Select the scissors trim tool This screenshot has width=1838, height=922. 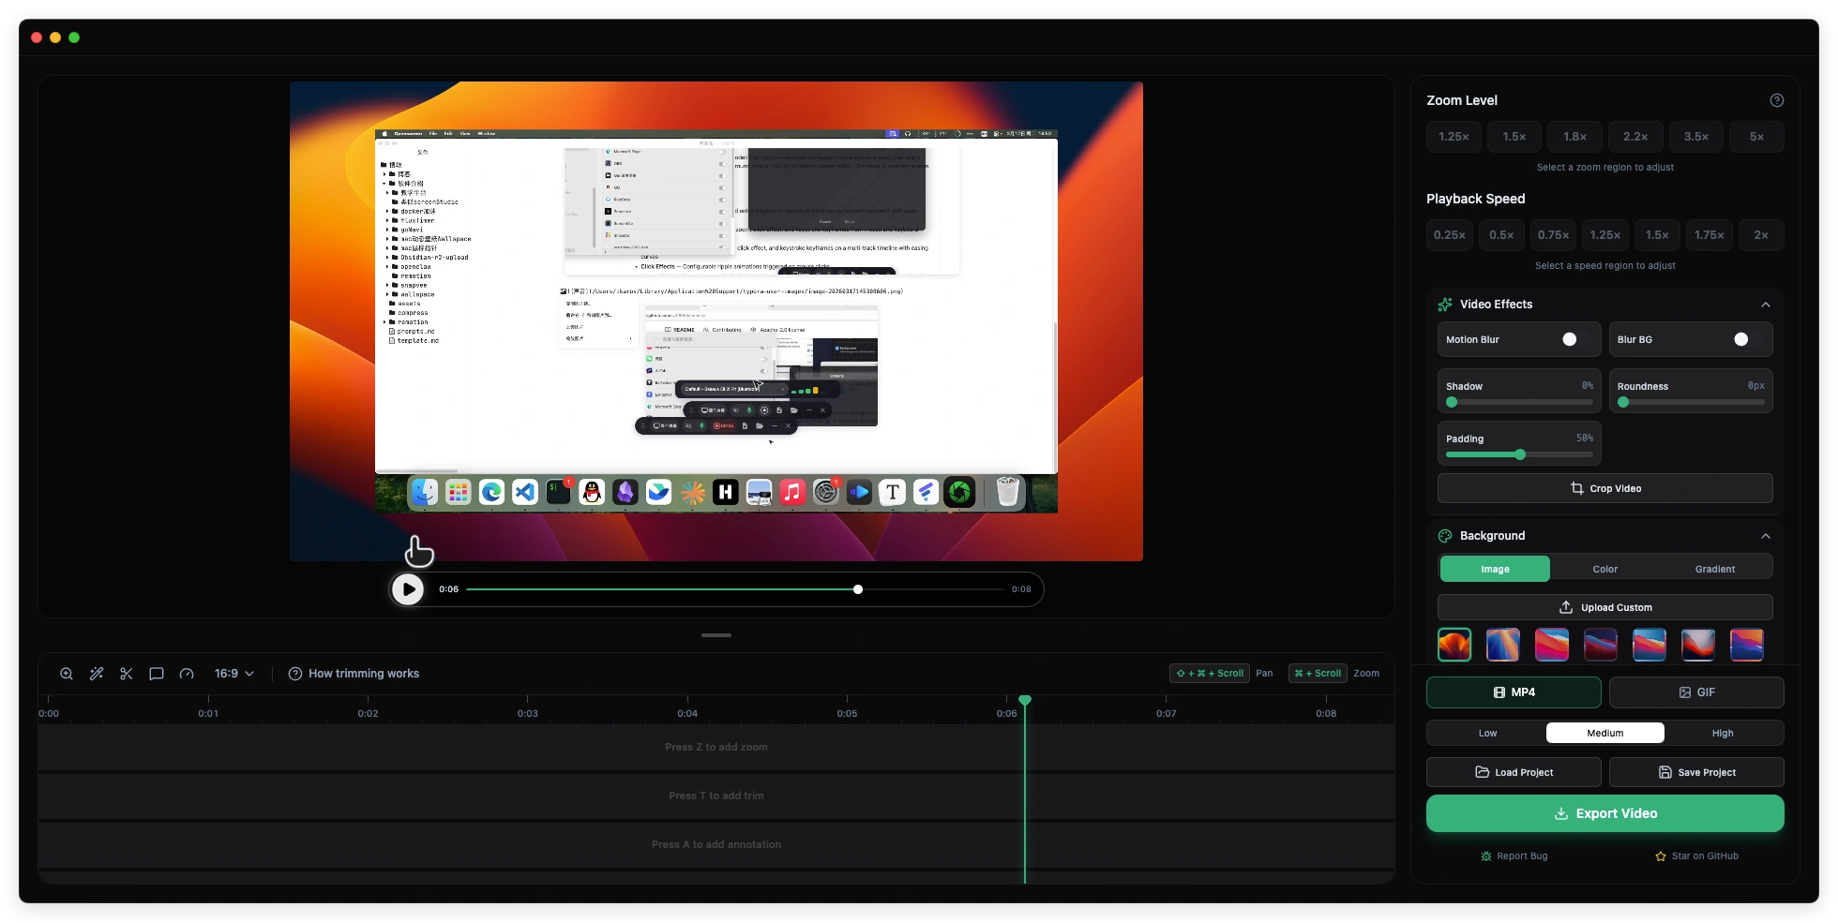tap(127, 674)
